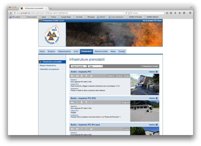
Task: Open the Tutte le località dropdown
Action: tap(79, 66)
